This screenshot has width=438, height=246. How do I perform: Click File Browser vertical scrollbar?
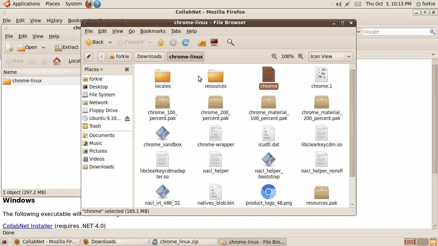(x=352, y=123)
